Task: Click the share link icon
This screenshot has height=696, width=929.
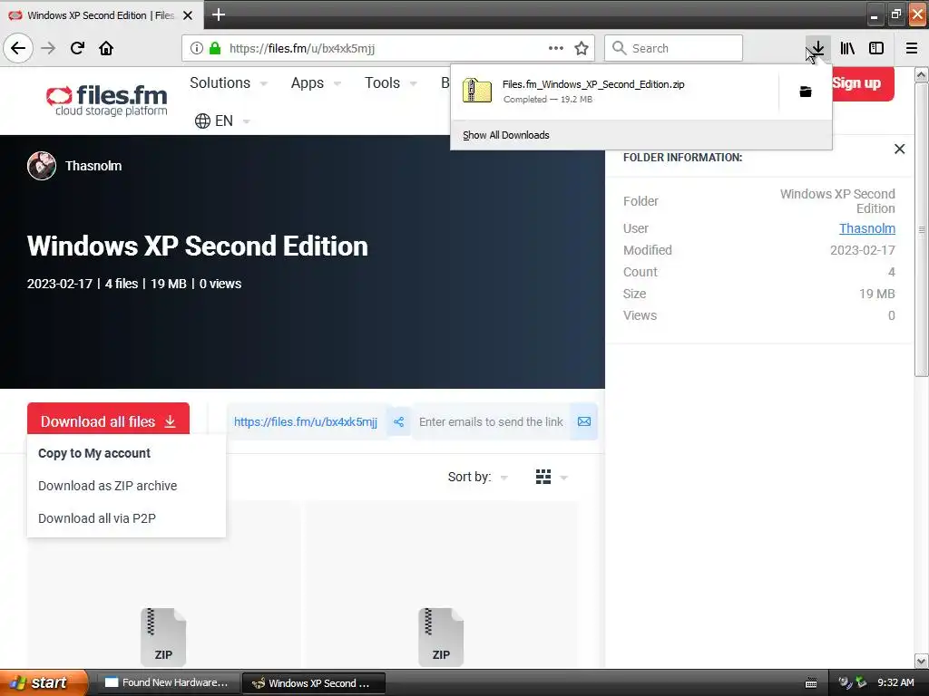Action: 399,421
